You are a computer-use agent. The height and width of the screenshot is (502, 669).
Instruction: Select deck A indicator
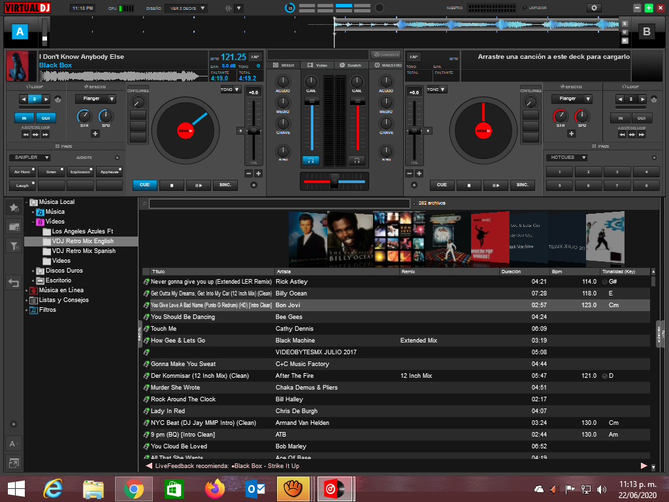tap(20, 31)
